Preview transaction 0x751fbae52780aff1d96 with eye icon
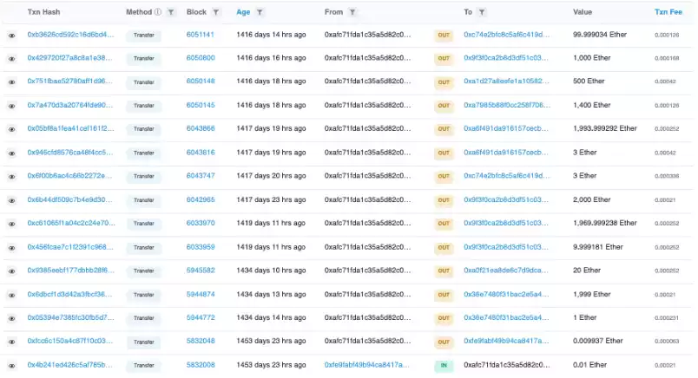The image size is (698, 378). pos(12,82)
